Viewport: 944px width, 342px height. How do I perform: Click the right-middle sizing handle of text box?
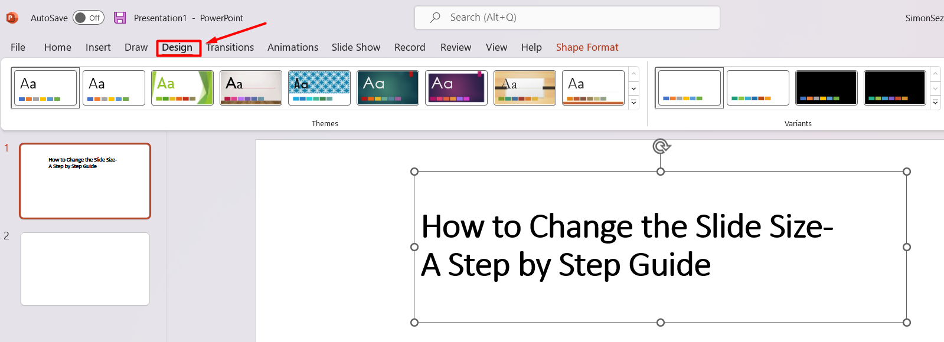coord(907,247)
